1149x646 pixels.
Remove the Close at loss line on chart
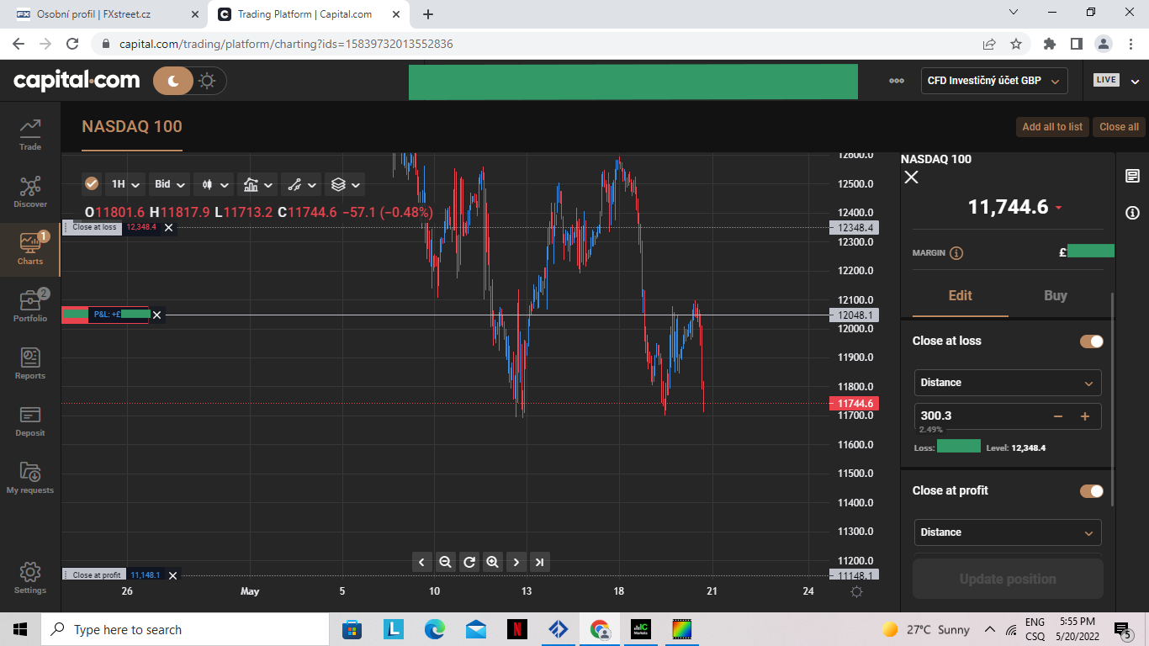click(168, 228)
